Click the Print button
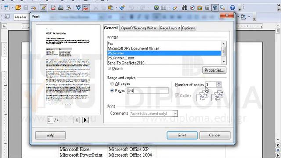The width and height of the screenshot is (281, 158). (x=182, y=135)
